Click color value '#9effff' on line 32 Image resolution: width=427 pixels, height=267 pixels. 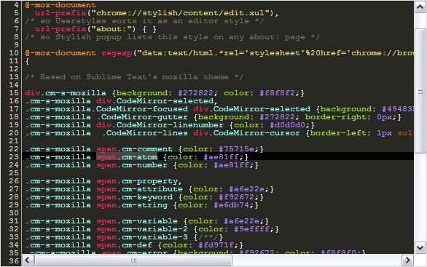click(x=251, y=229)
